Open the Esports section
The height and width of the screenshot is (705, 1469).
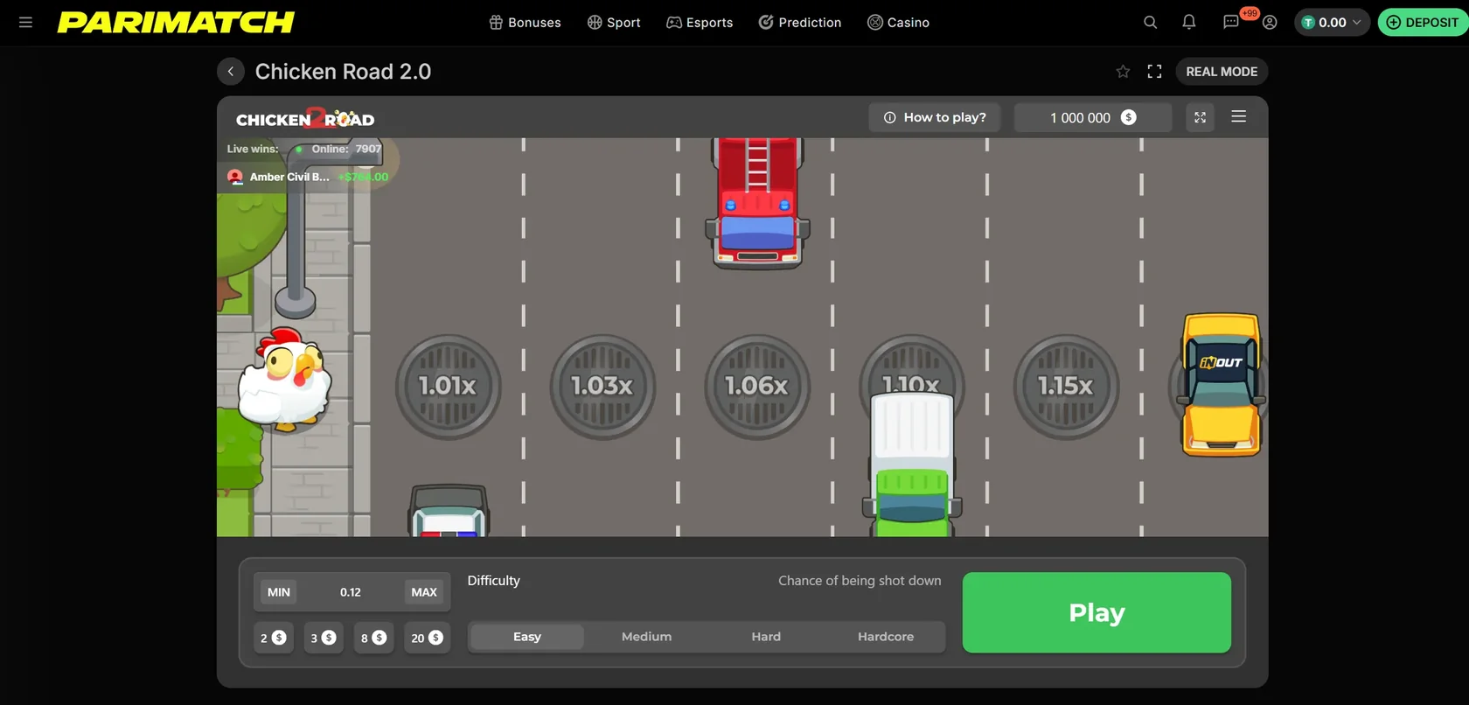tap(700, 22)
